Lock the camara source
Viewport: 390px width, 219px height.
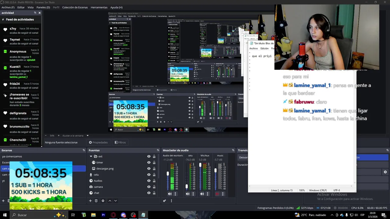154,187
